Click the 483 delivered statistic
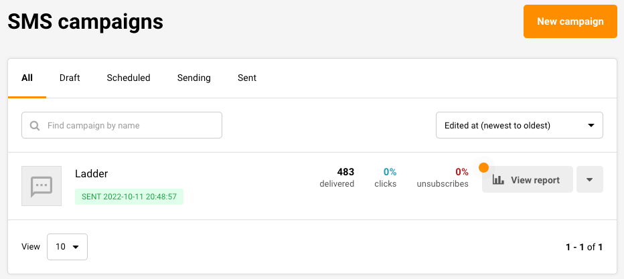624x279 pixels. click(337, 177)
